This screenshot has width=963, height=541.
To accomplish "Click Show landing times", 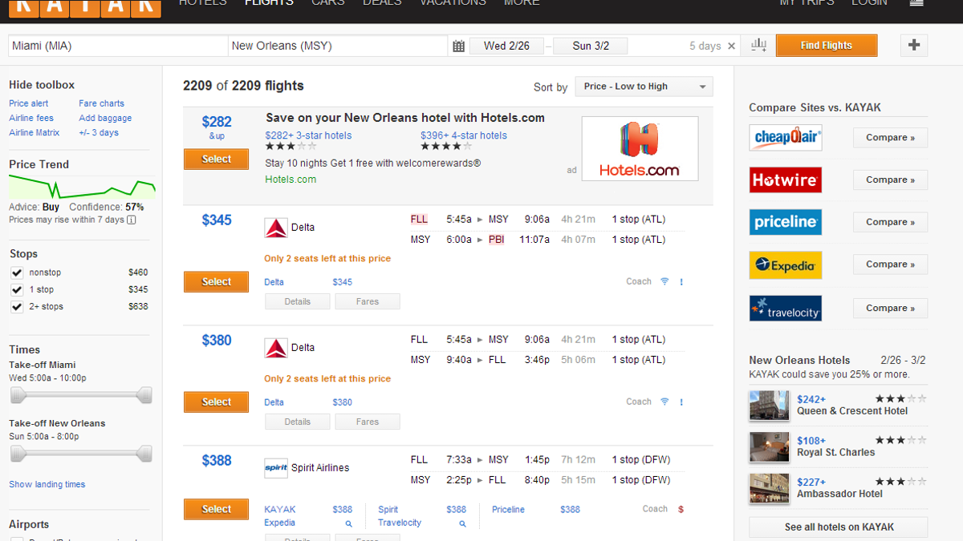I will click(47, 484).
